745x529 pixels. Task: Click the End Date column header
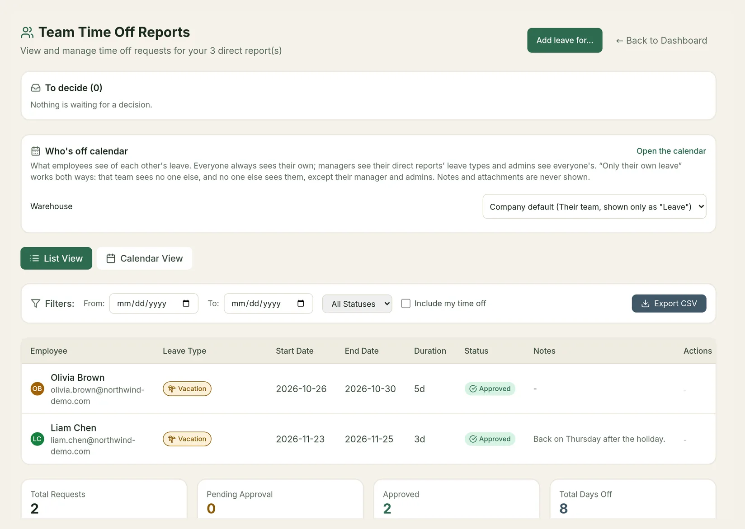pos(362,351)
